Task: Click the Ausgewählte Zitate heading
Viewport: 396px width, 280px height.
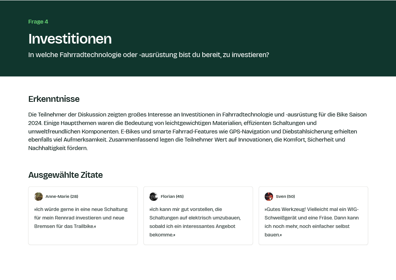Action: [65, 175]
